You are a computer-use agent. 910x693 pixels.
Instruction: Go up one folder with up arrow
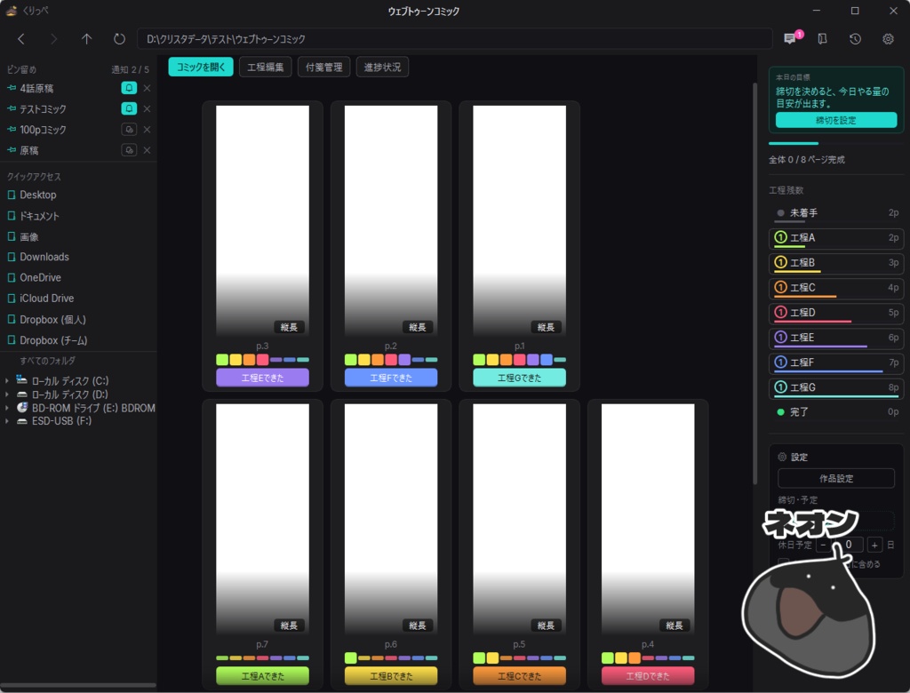(x=86, y=39)
